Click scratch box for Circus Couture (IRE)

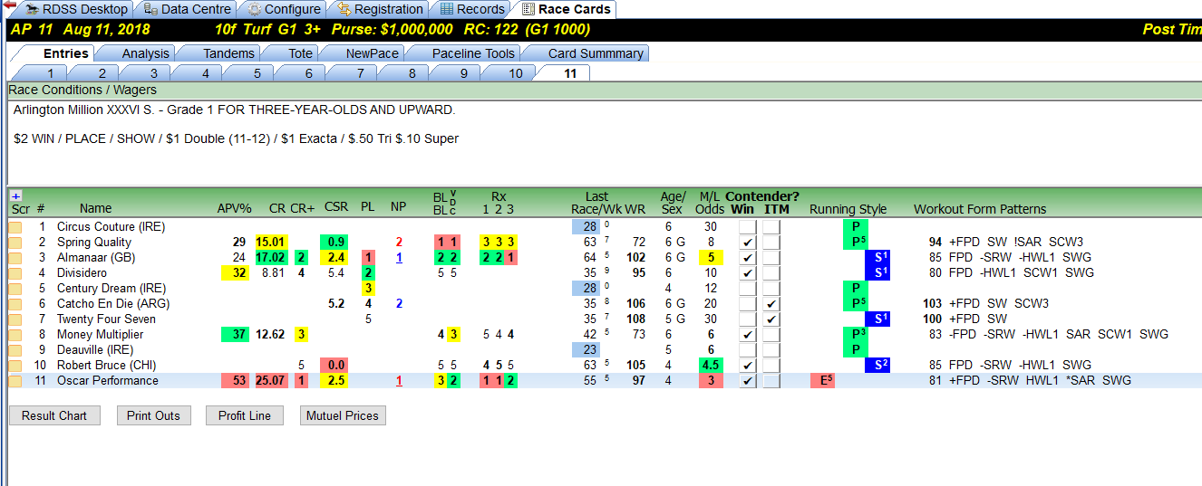[x=15, y=227]
